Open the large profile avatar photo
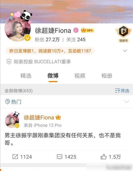 tap(18, 29)
